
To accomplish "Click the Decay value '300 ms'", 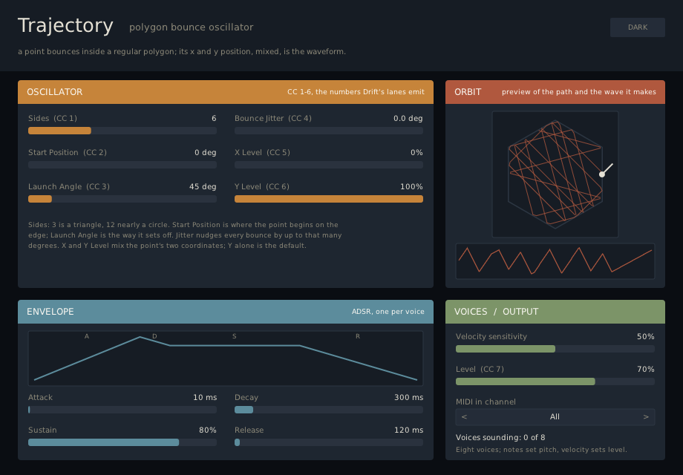I will (408, 398).
